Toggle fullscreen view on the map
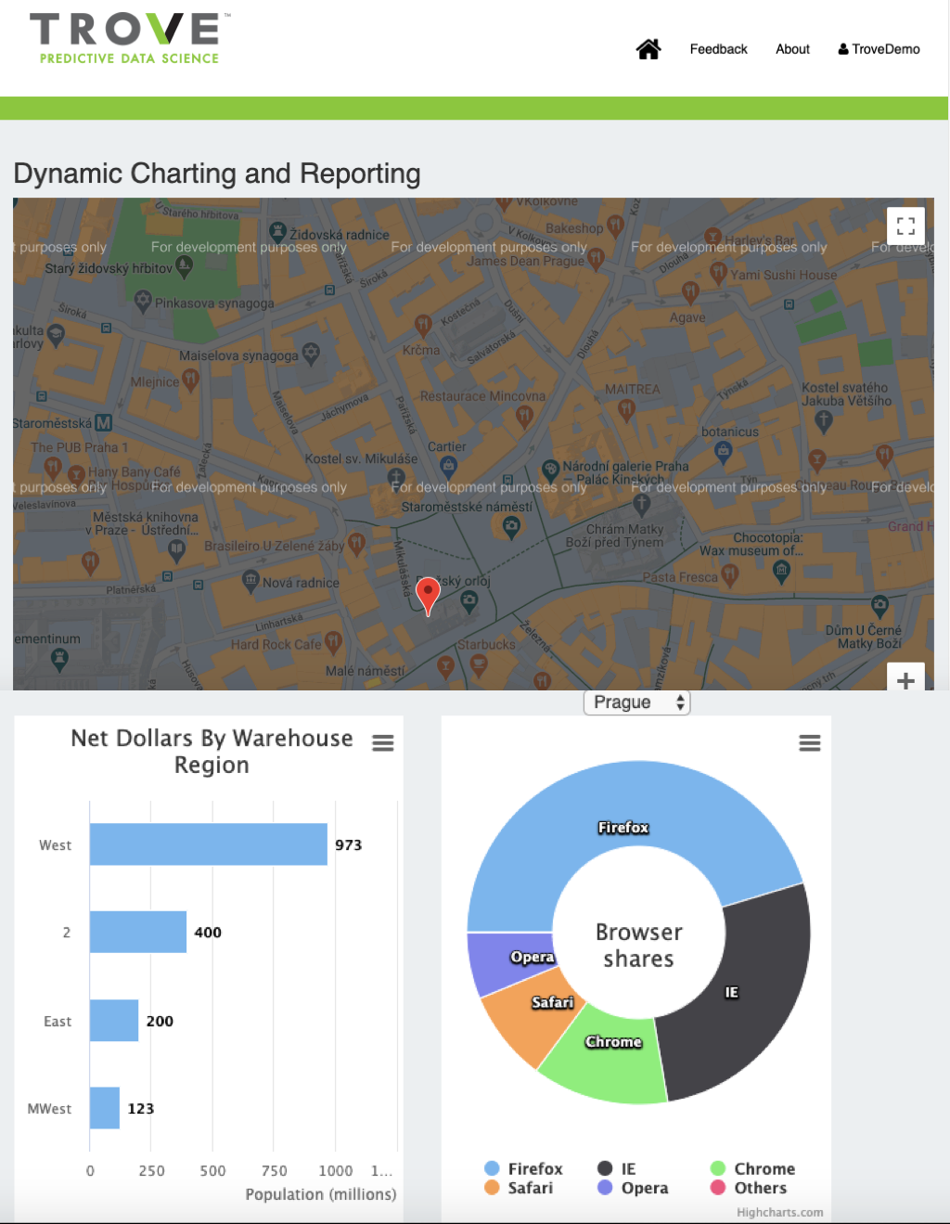The height and width of the screenshot is (1224, 950). 905,225
